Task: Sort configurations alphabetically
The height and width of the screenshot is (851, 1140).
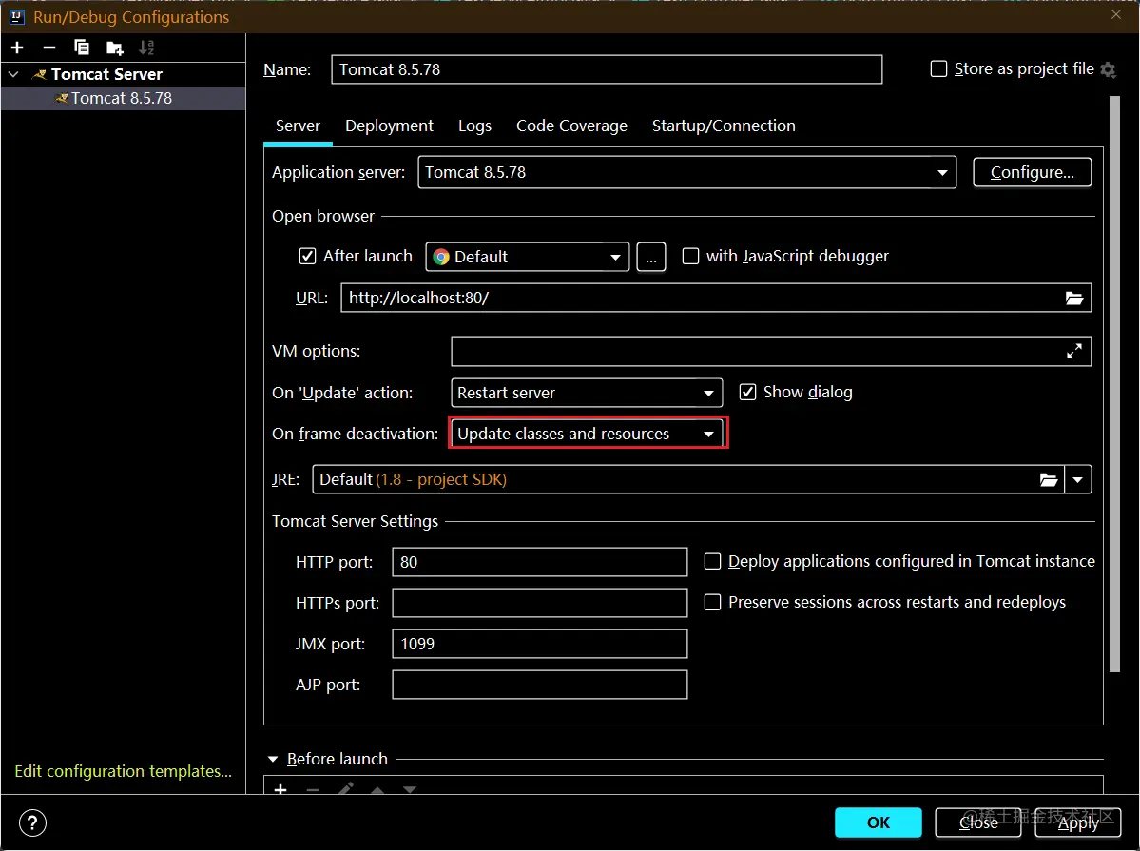Action: [x=146, y=48]
